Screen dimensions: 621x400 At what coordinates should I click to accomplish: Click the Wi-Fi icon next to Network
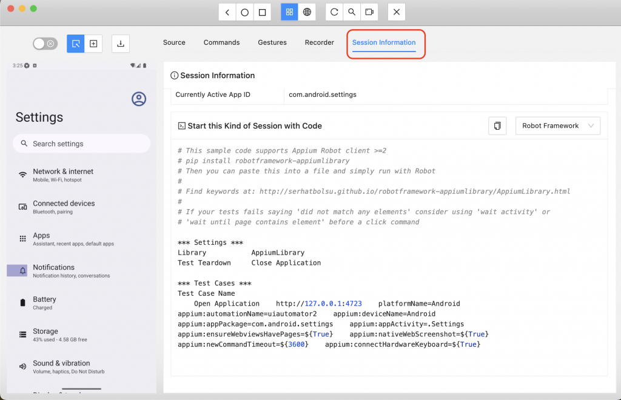[x=23, y=175]
